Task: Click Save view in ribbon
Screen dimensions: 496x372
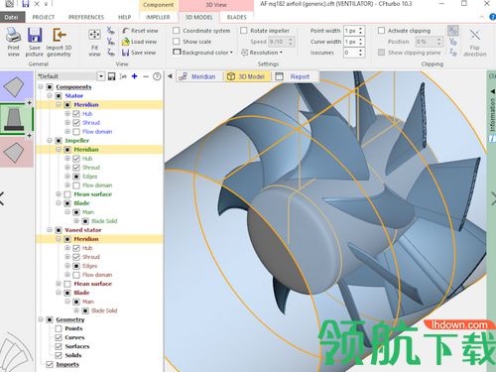Action: point(139,53)
